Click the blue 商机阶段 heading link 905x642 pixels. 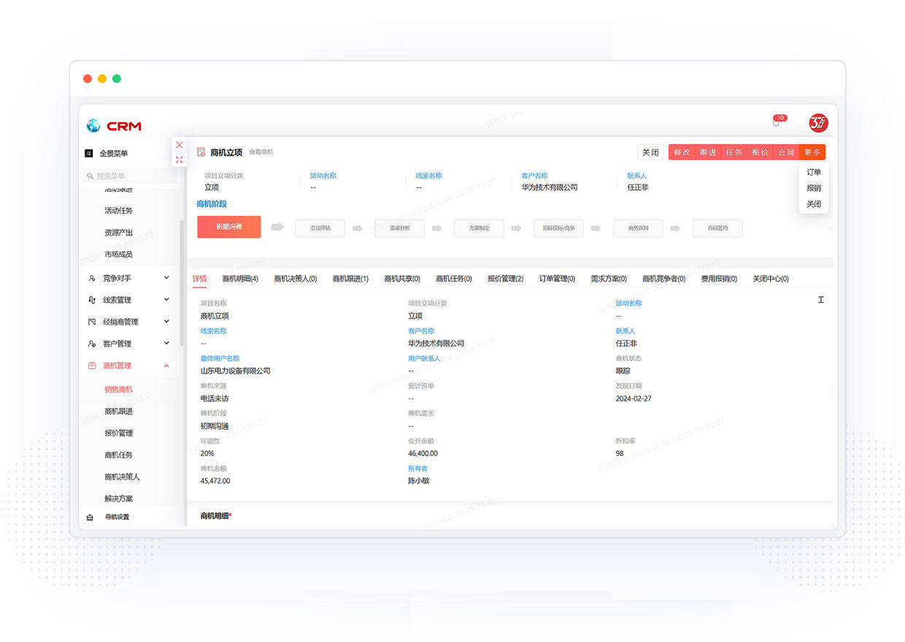click(x=212, y=204)
